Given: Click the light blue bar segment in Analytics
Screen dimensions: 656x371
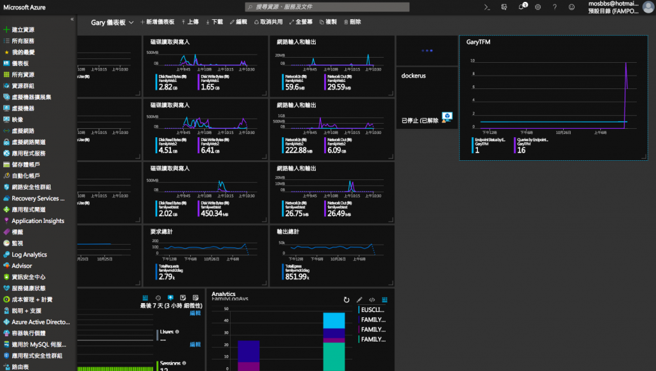Looking at the screenshot, I should pos(334,320).
